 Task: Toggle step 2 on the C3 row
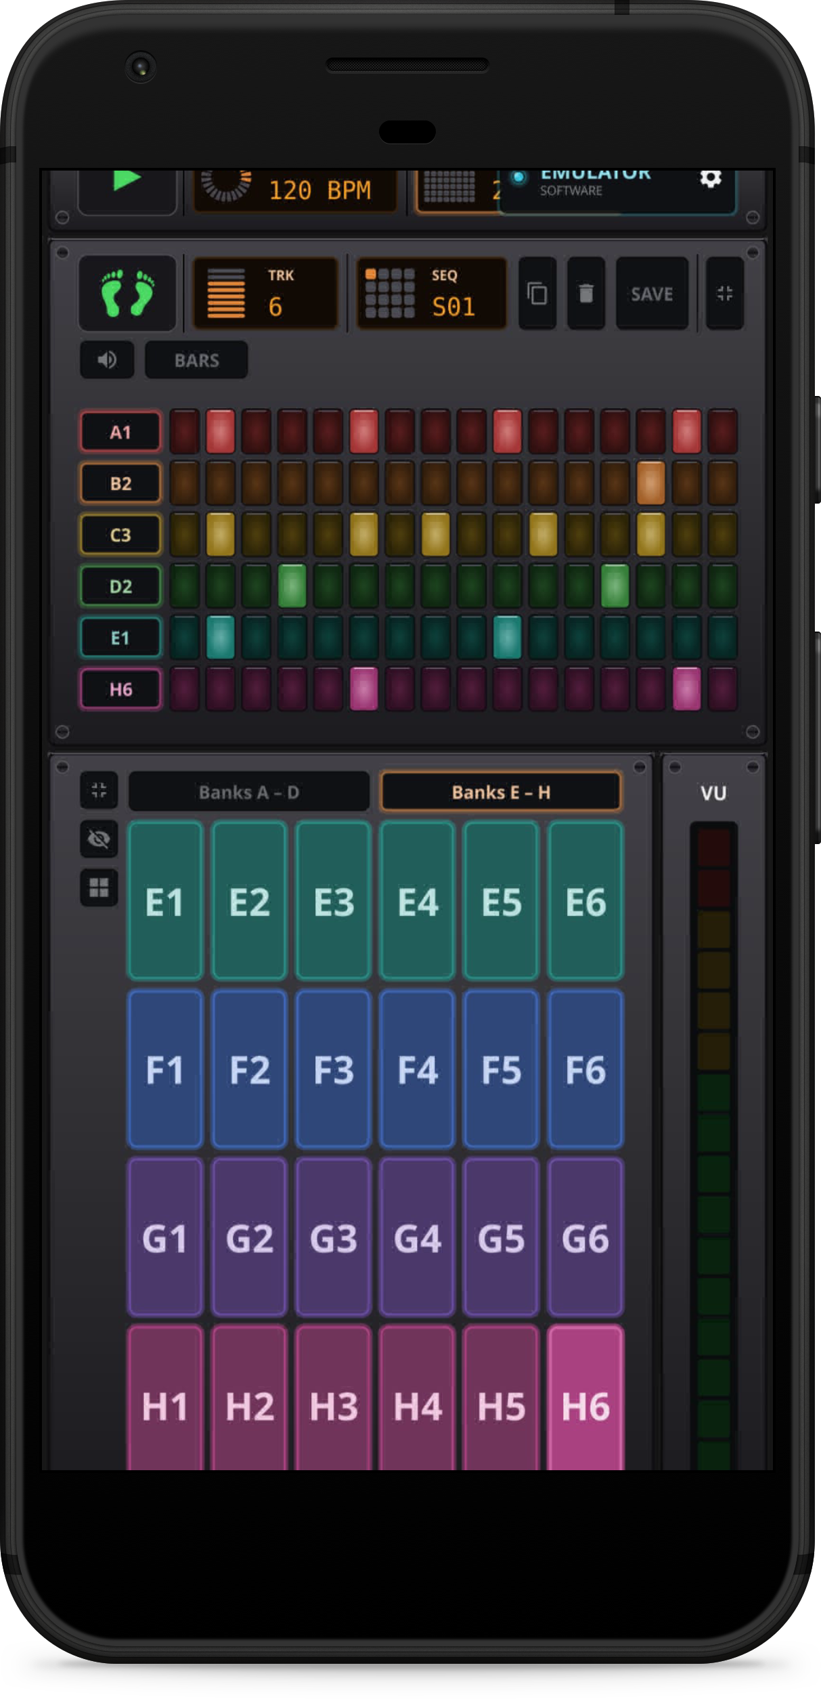220,534
